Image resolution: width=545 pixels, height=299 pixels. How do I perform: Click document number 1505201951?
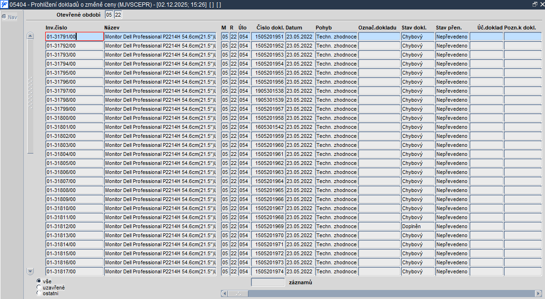(268, 37)
